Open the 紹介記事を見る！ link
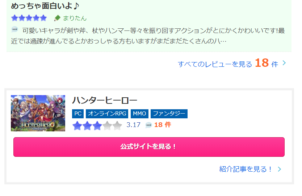Screen dimensions: 302x196 246,169
